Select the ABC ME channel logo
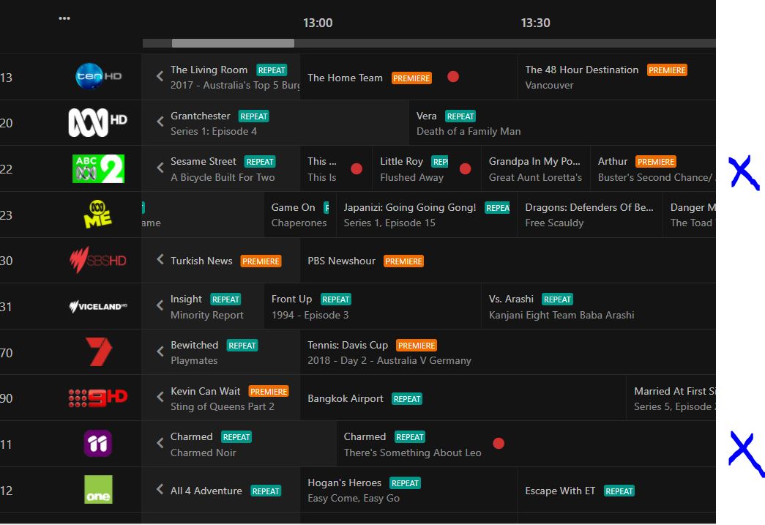 [x=97, y=215]
